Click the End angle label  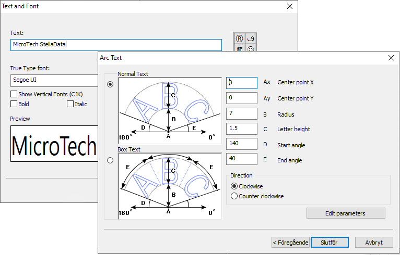click(289, 160)
